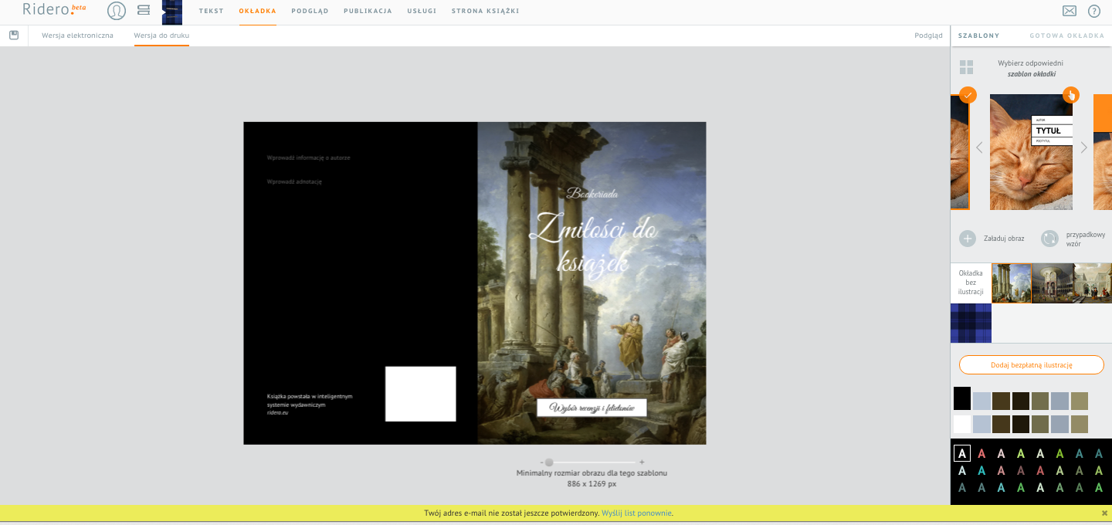Click the plaid book cover thumbnail in header
Viewport: 1112px width, 525px height.
tap(172, 12)
